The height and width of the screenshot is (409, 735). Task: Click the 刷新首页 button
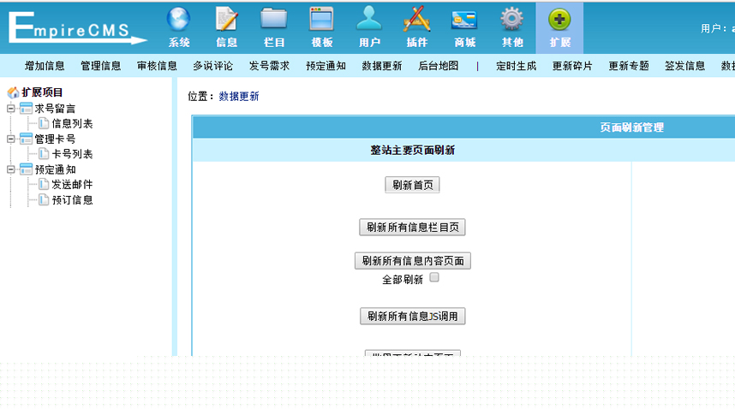[412, 185]
